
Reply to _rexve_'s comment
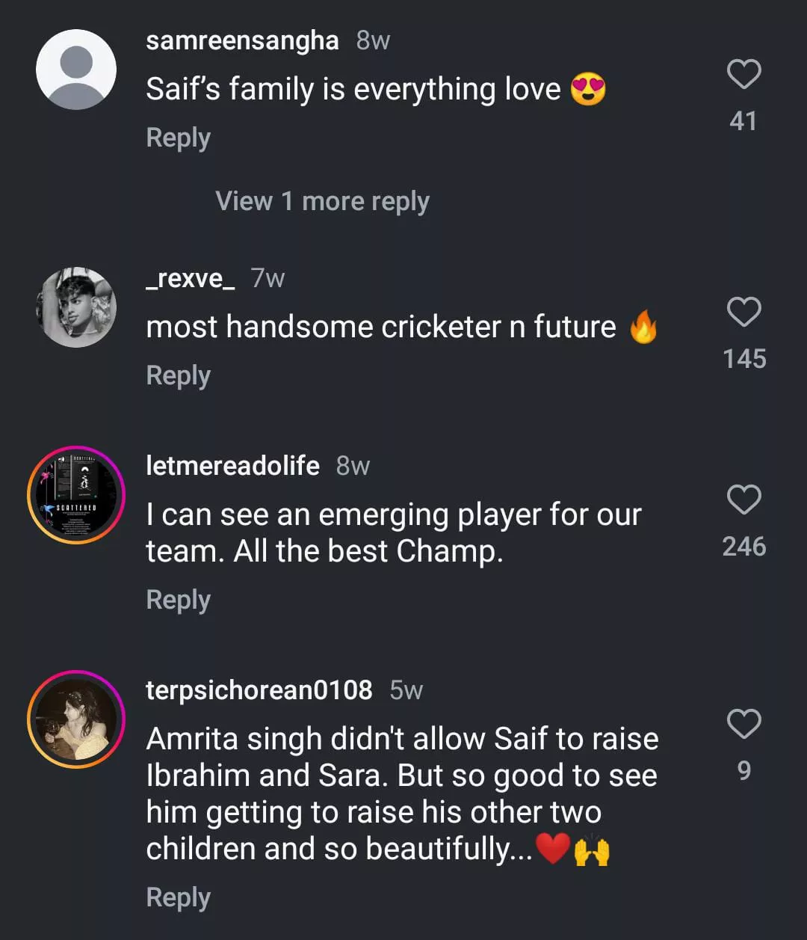click(178, 375)
